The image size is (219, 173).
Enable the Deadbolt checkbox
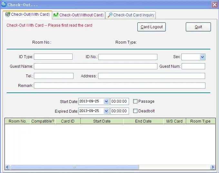click(x=135, y=111)
